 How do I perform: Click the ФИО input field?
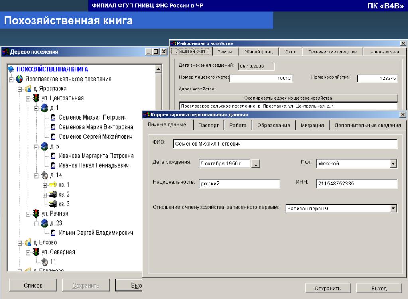tap(285, 144)
